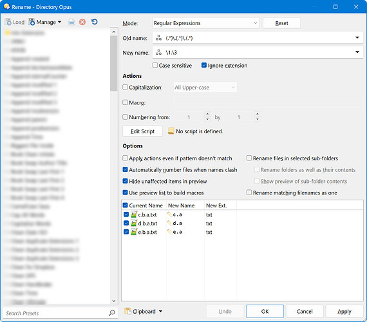This screenshot has height=322, width=367.
Task: Click the edit pencil icon beside e.a
Action: 169,231
